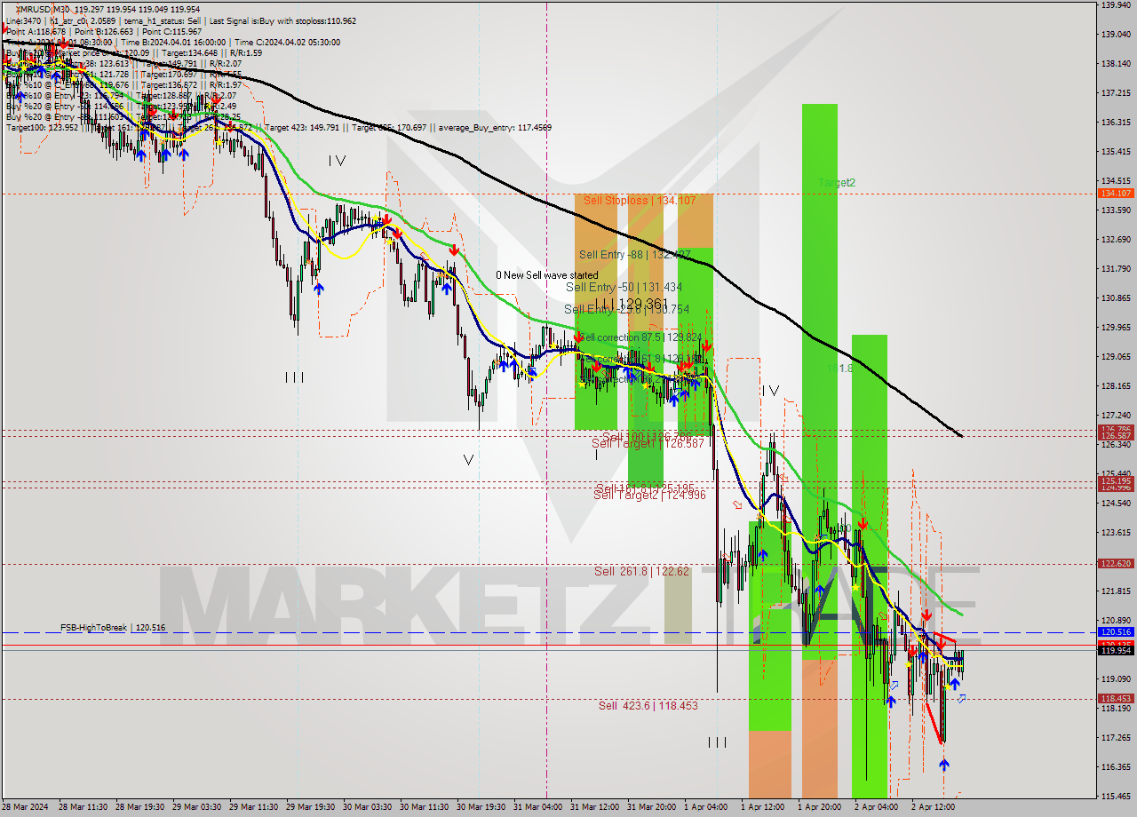
Task: Click the 129.965 price axis value
Action: (x=1116, y=327)
